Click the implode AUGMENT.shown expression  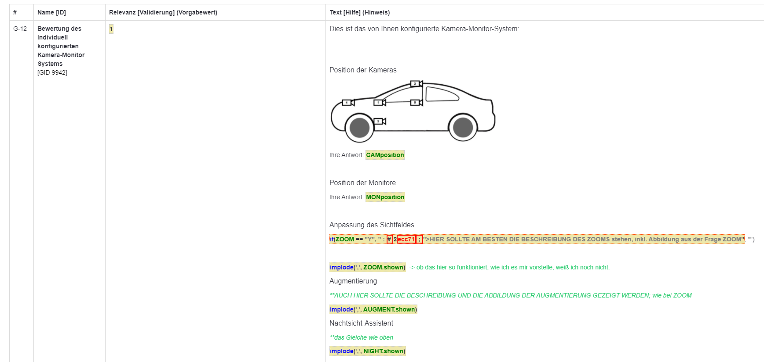pos(373,309)
